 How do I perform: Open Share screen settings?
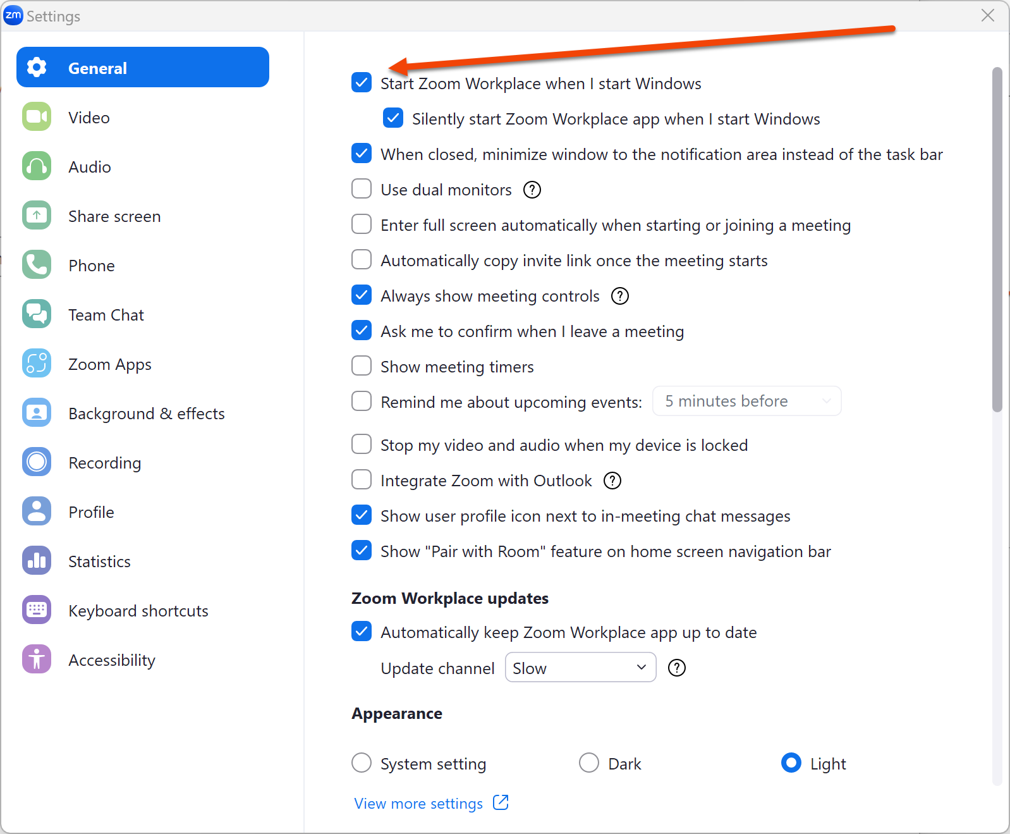(x=114, y=216)
